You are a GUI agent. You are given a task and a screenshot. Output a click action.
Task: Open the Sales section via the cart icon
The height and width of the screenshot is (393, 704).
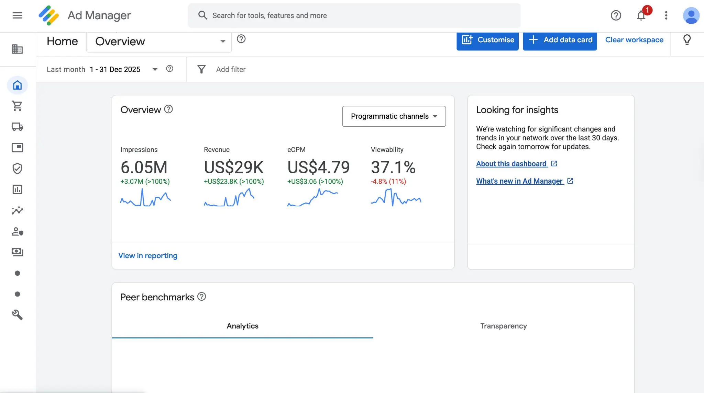tap(17, 106)
